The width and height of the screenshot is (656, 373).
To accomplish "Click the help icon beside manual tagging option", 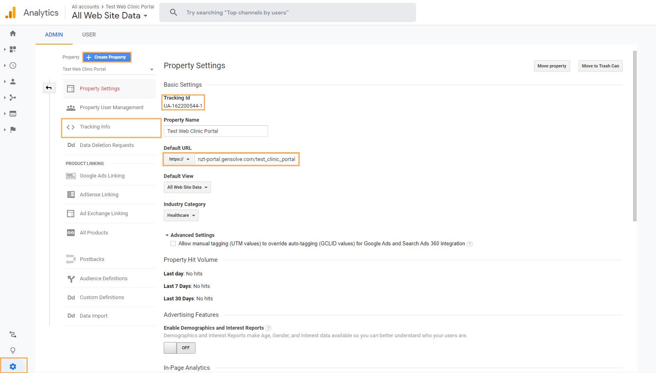I will coord(469,244).
